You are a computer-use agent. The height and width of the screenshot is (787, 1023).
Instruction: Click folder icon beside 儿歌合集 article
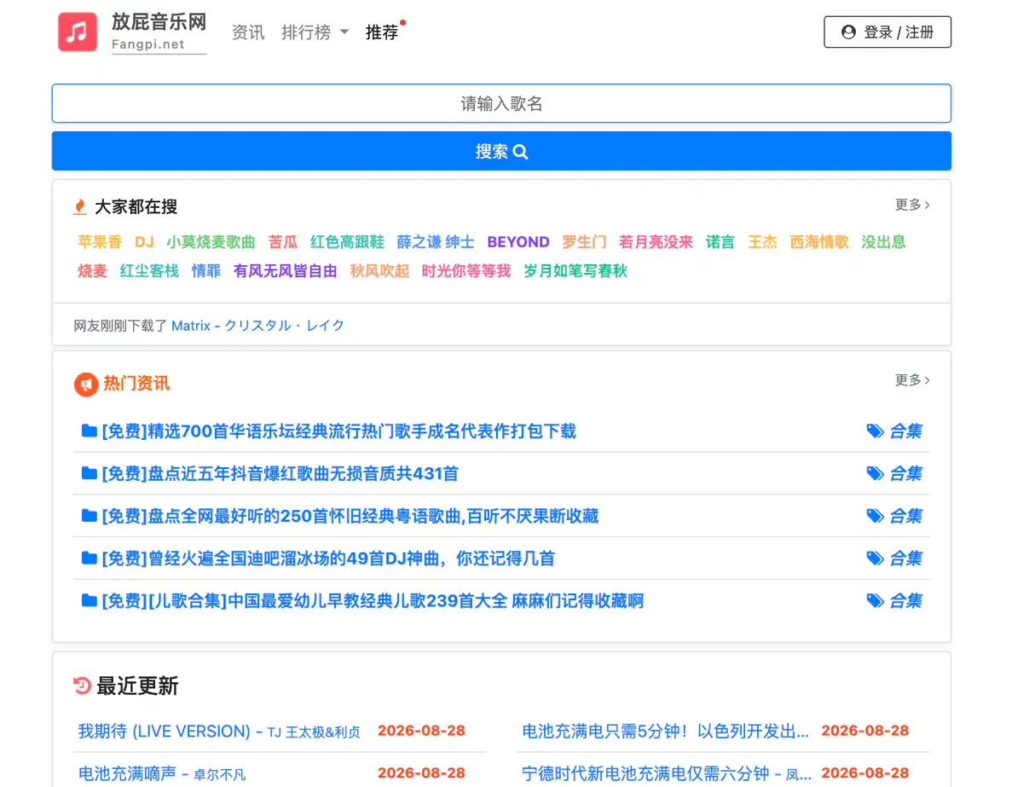coord(89,601)
